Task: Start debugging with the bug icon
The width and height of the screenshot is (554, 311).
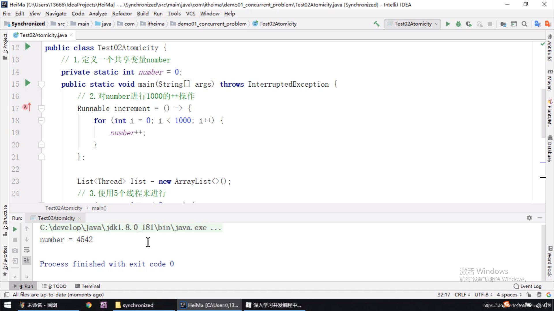Action: click(458, 24)
